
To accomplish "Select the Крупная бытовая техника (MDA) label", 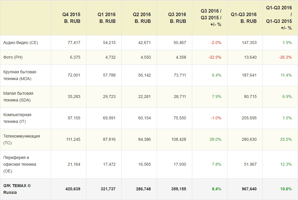I will click(20, 75).
